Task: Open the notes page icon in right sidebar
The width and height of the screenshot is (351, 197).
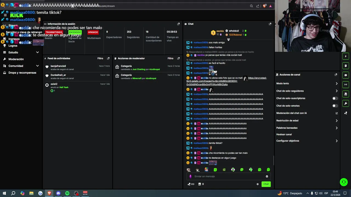Action: [x=346, y=66]
